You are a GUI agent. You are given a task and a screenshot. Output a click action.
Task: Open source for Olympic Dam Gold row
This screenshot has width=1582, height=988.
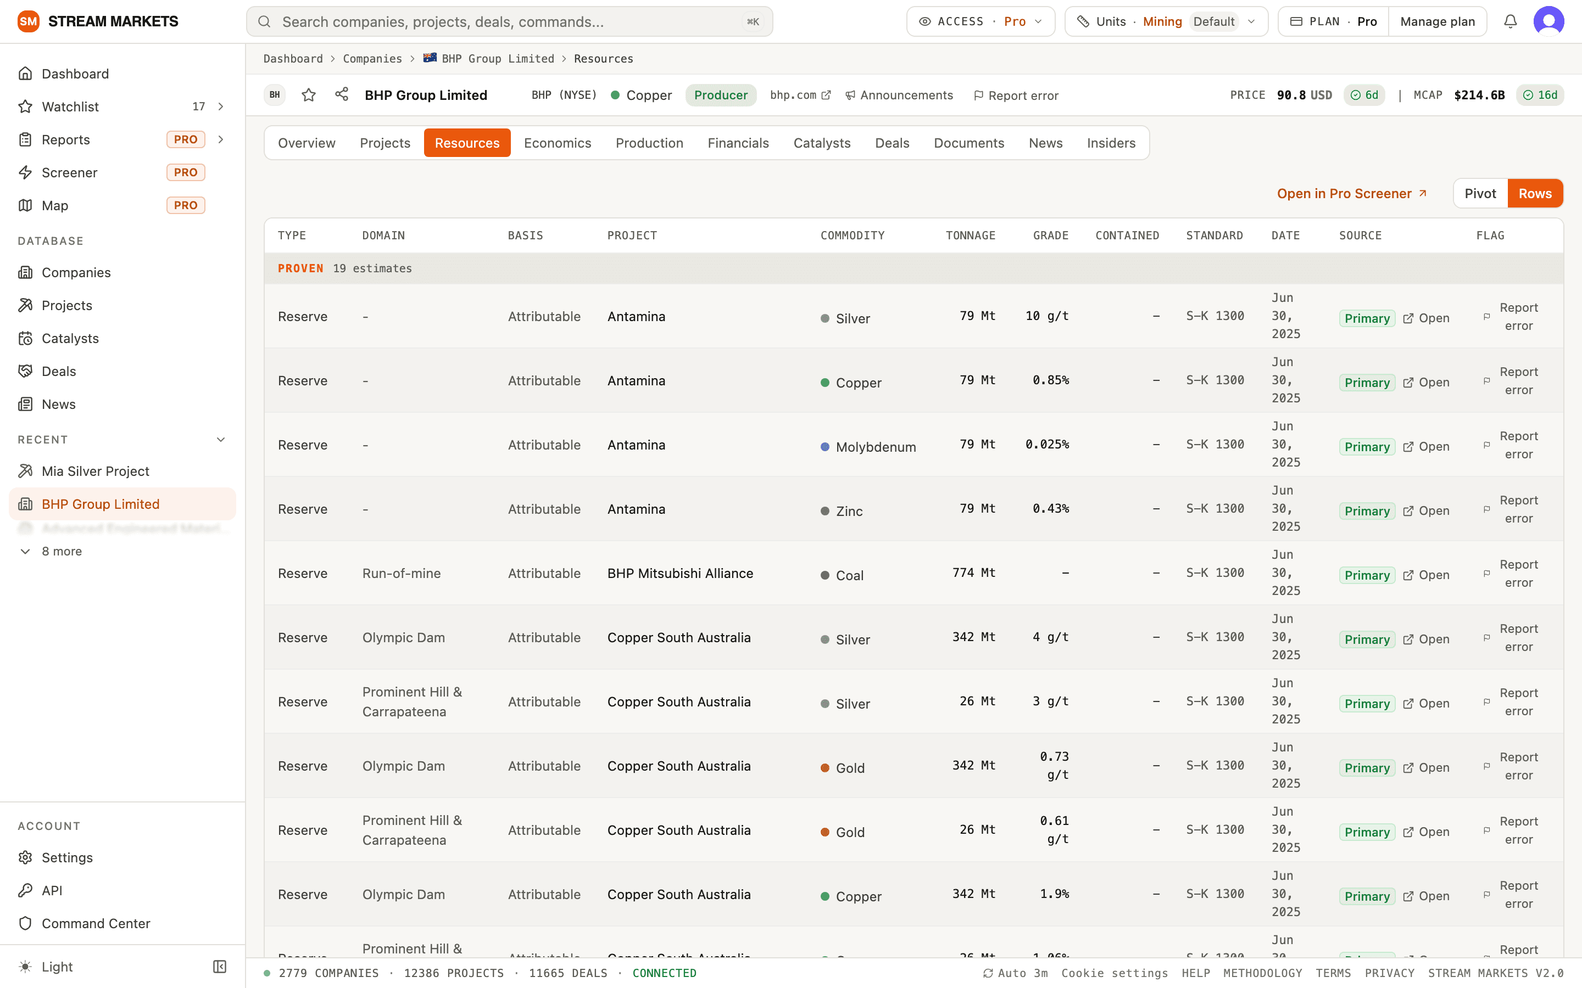tap(1427, 768)
